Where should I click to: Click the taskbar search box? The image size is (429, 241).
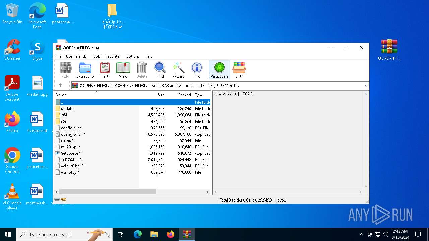click(x=64, y=234)
